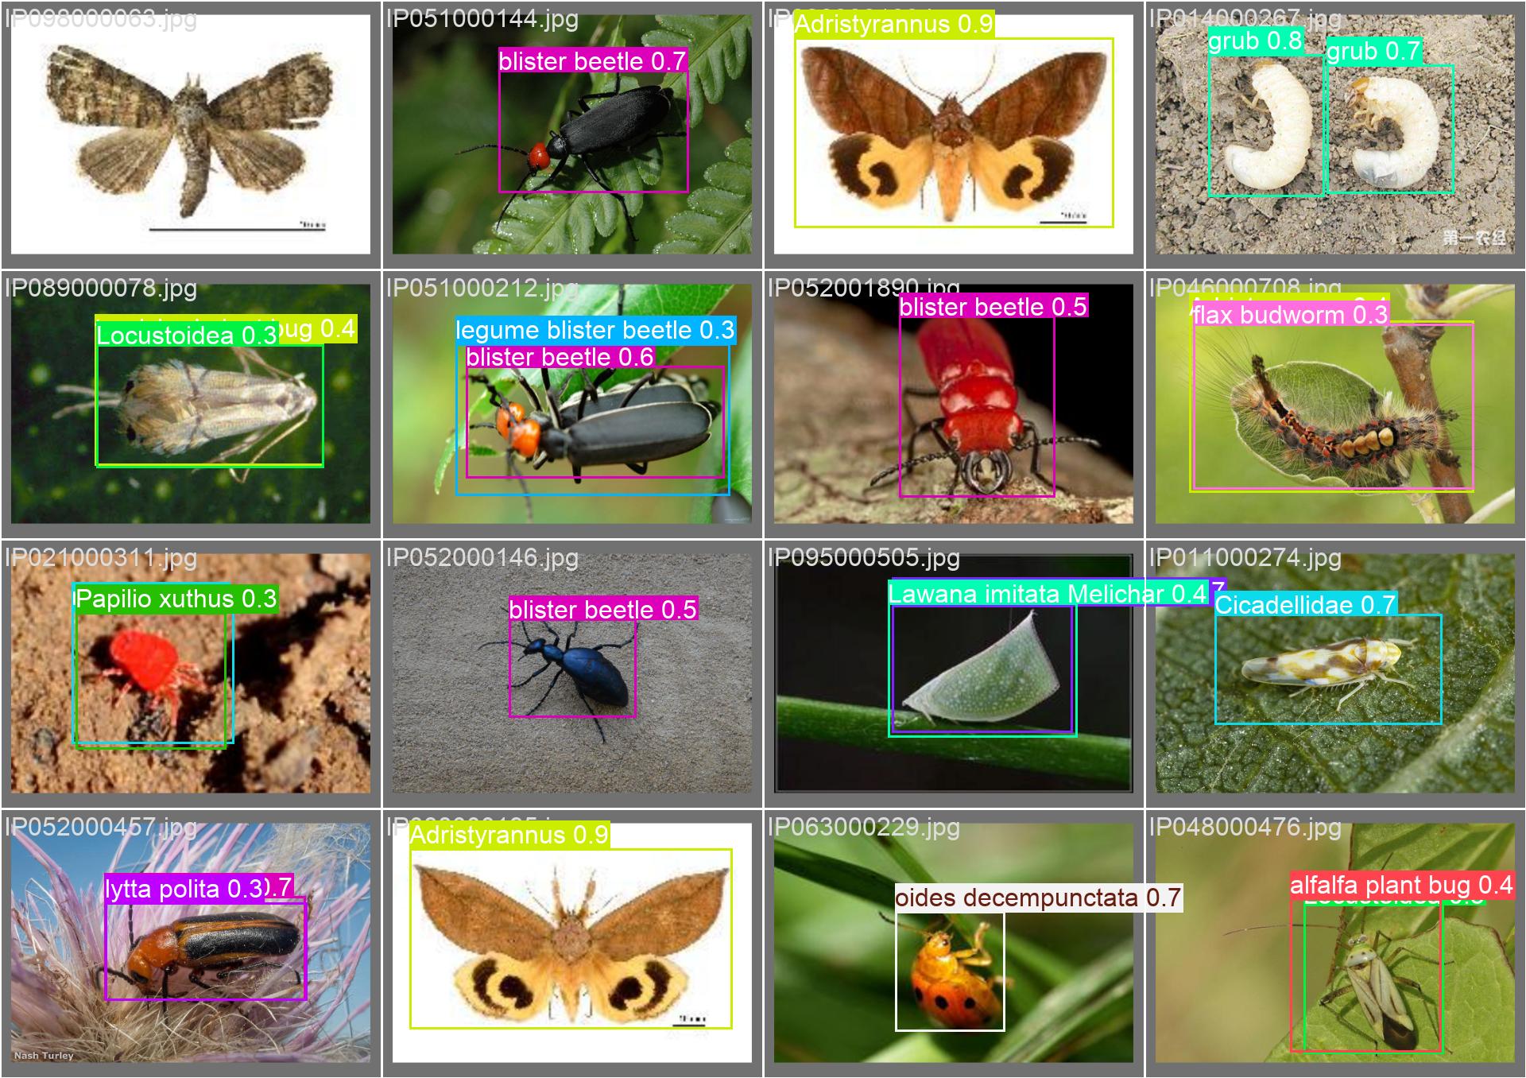Viewport: 1526px width, 1078px height.
Task: Select the blue beetle on sand
Action: [572, 669]
